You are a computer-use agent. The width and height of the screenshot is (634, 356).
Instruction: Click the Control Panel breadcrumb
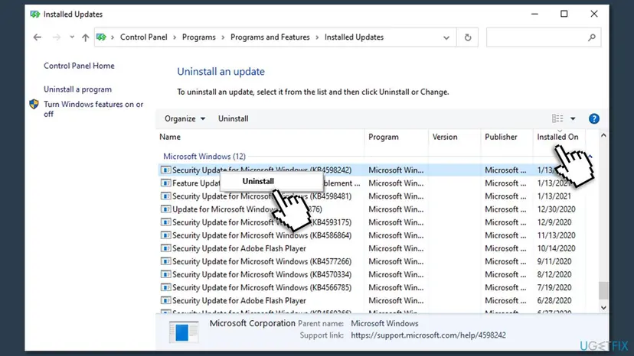(x=143, y=37)
